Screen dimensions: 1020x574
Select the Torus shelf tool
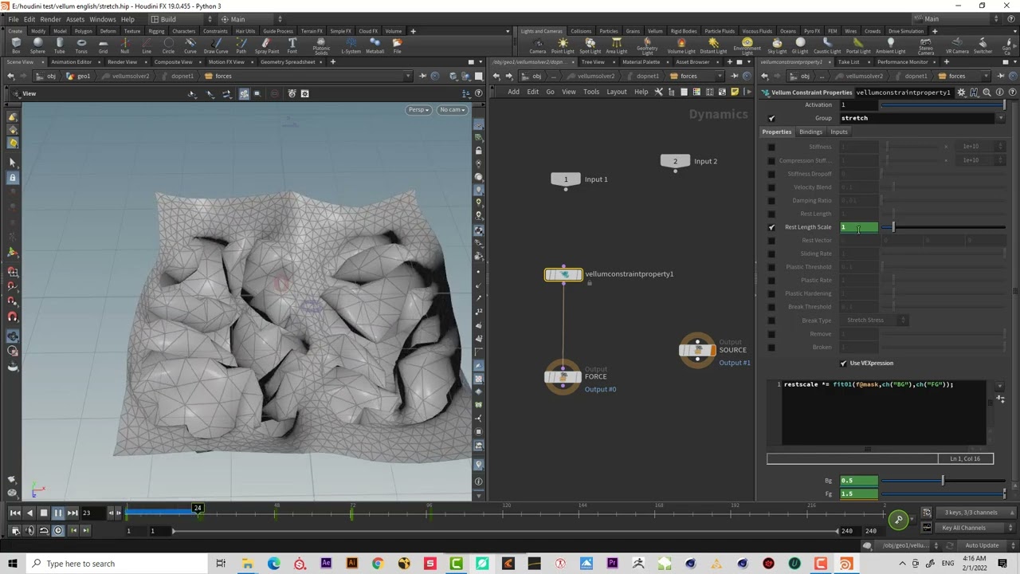point(81,45)
